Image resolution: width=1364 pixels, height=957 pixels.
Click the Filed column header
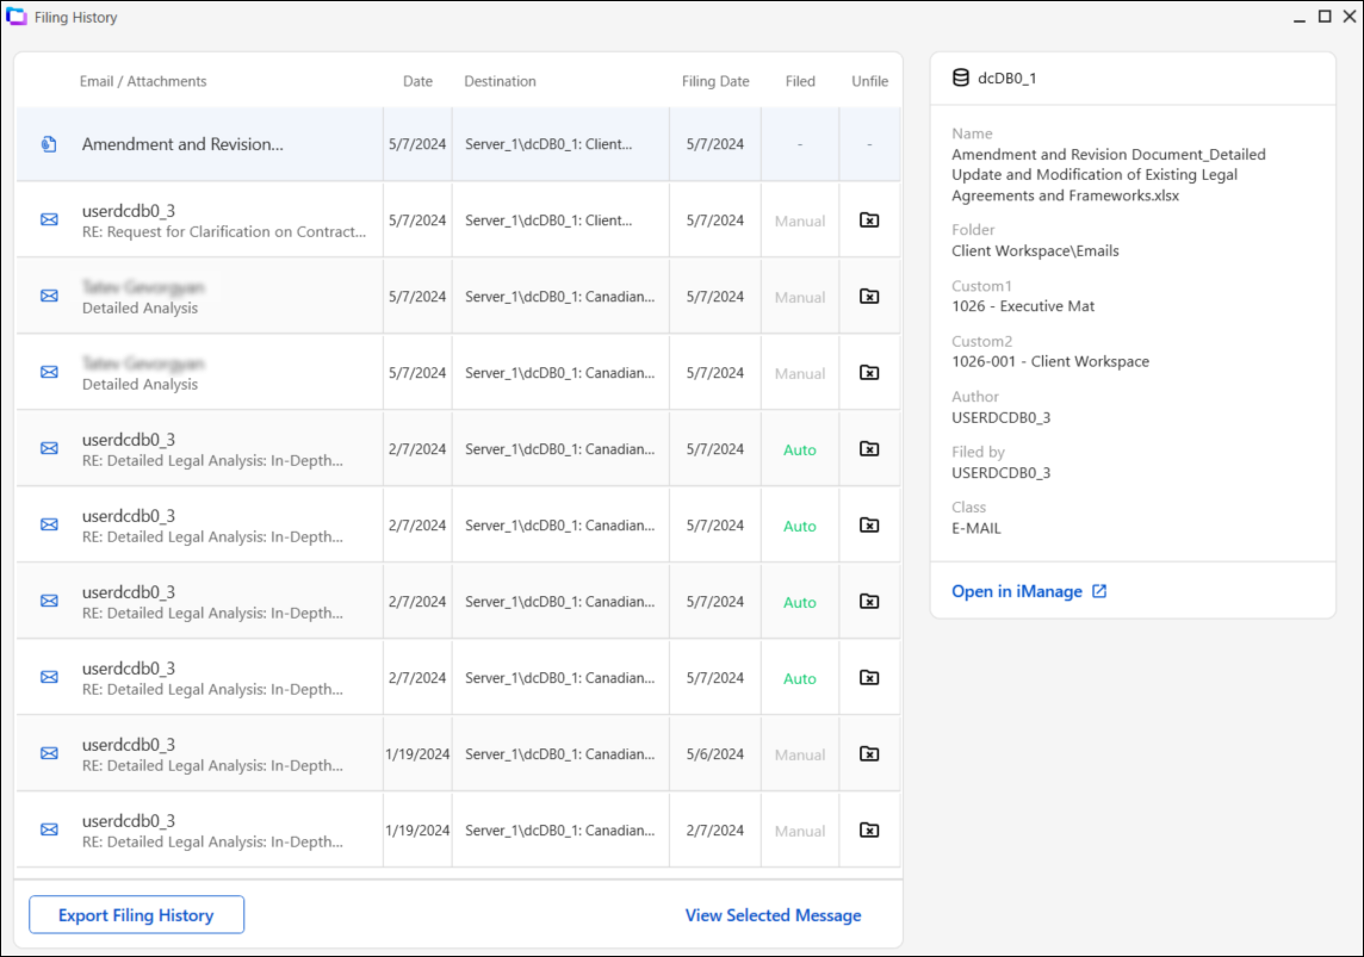tap(800, 81)
